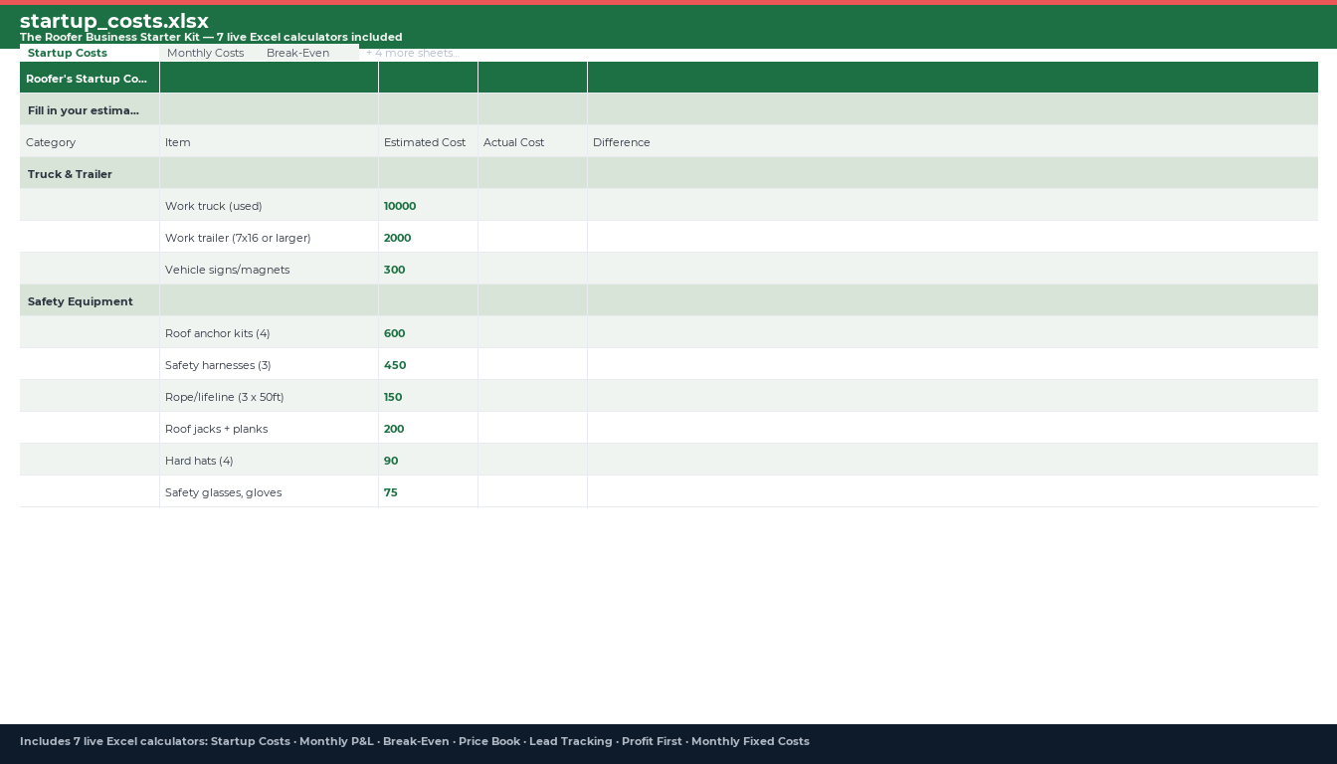Select the 200 estimated cost cell
Screen dimensions: 1337x764
click(428, 428)
